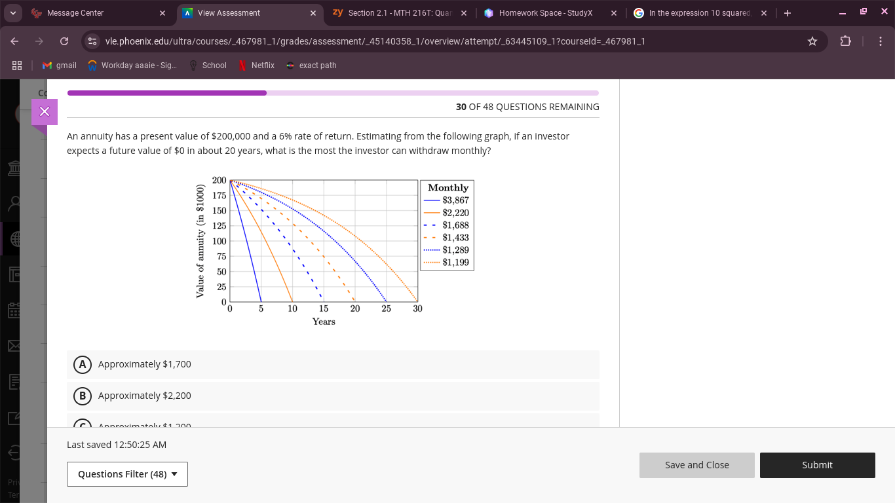This screenshot has width=895, height=503.
Task: Open a new browser tab
Action: pos(788,13)
